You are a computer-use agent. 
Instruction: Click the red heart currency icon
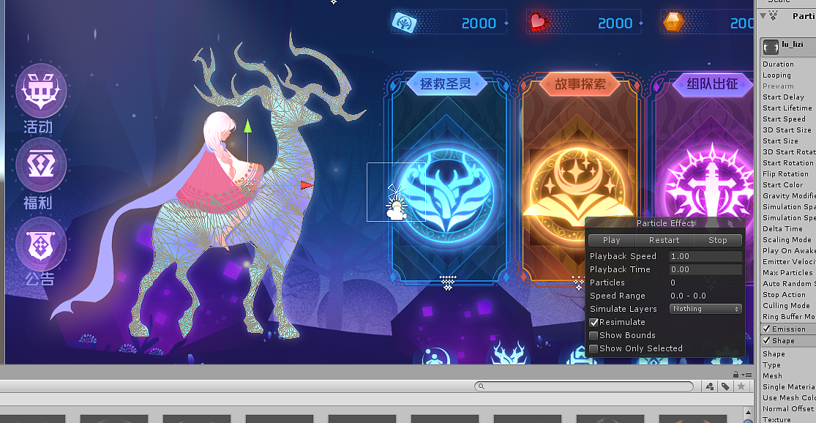[x=539, y=23]
